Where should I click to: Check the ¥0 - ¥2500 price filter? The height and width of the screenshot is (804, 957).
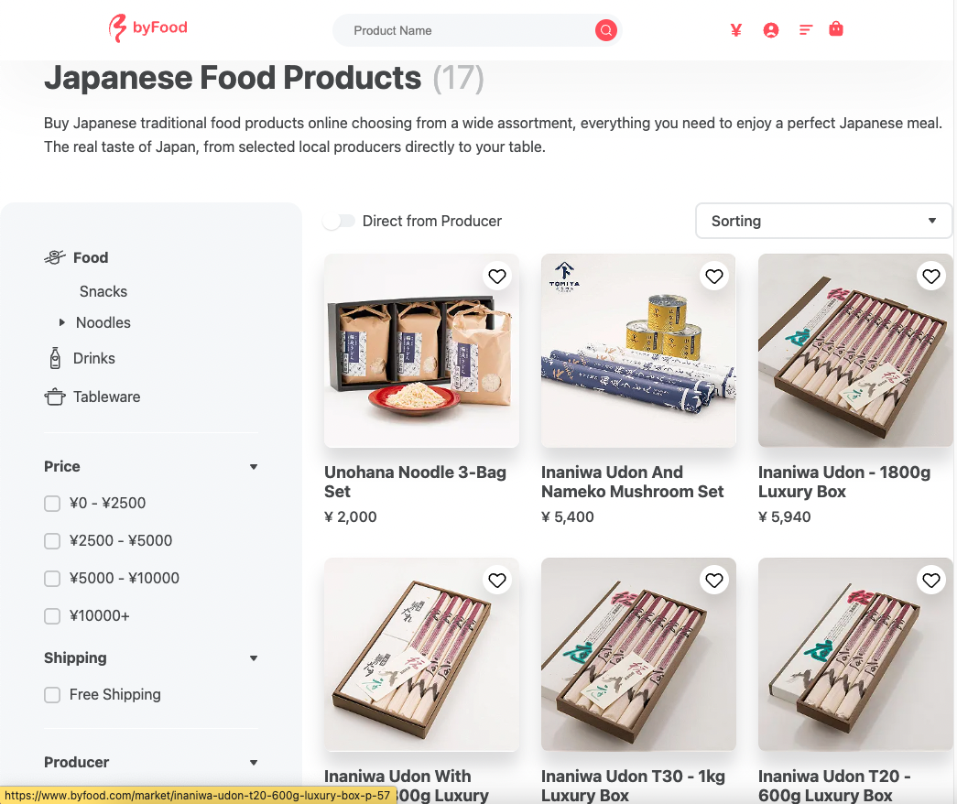pos(52,504)
